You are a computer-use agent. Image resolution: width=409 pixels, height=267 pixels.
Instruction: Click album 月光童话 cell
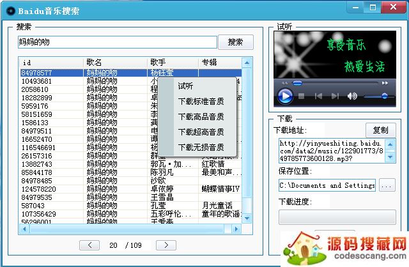click(x=217, y=206)
